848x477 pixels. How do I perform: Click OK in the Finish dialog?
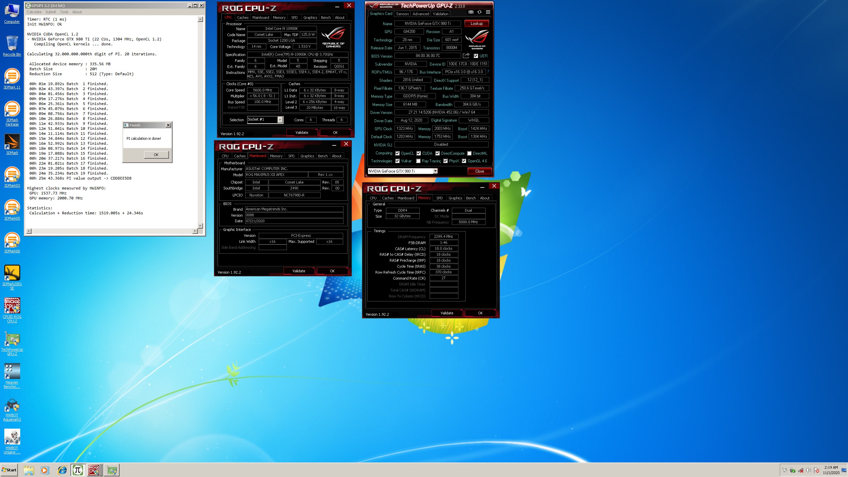(156, 155)
